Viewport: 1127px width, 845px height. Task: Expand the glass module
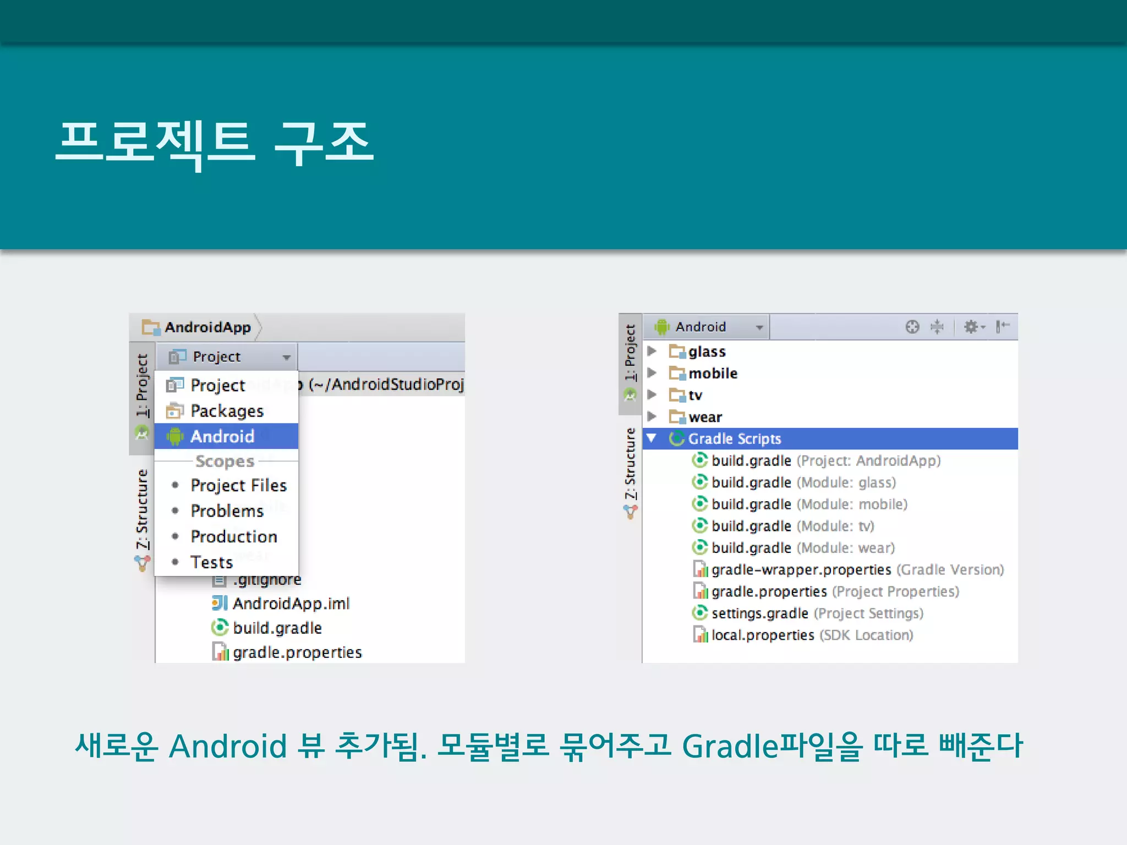coord(652,351)
